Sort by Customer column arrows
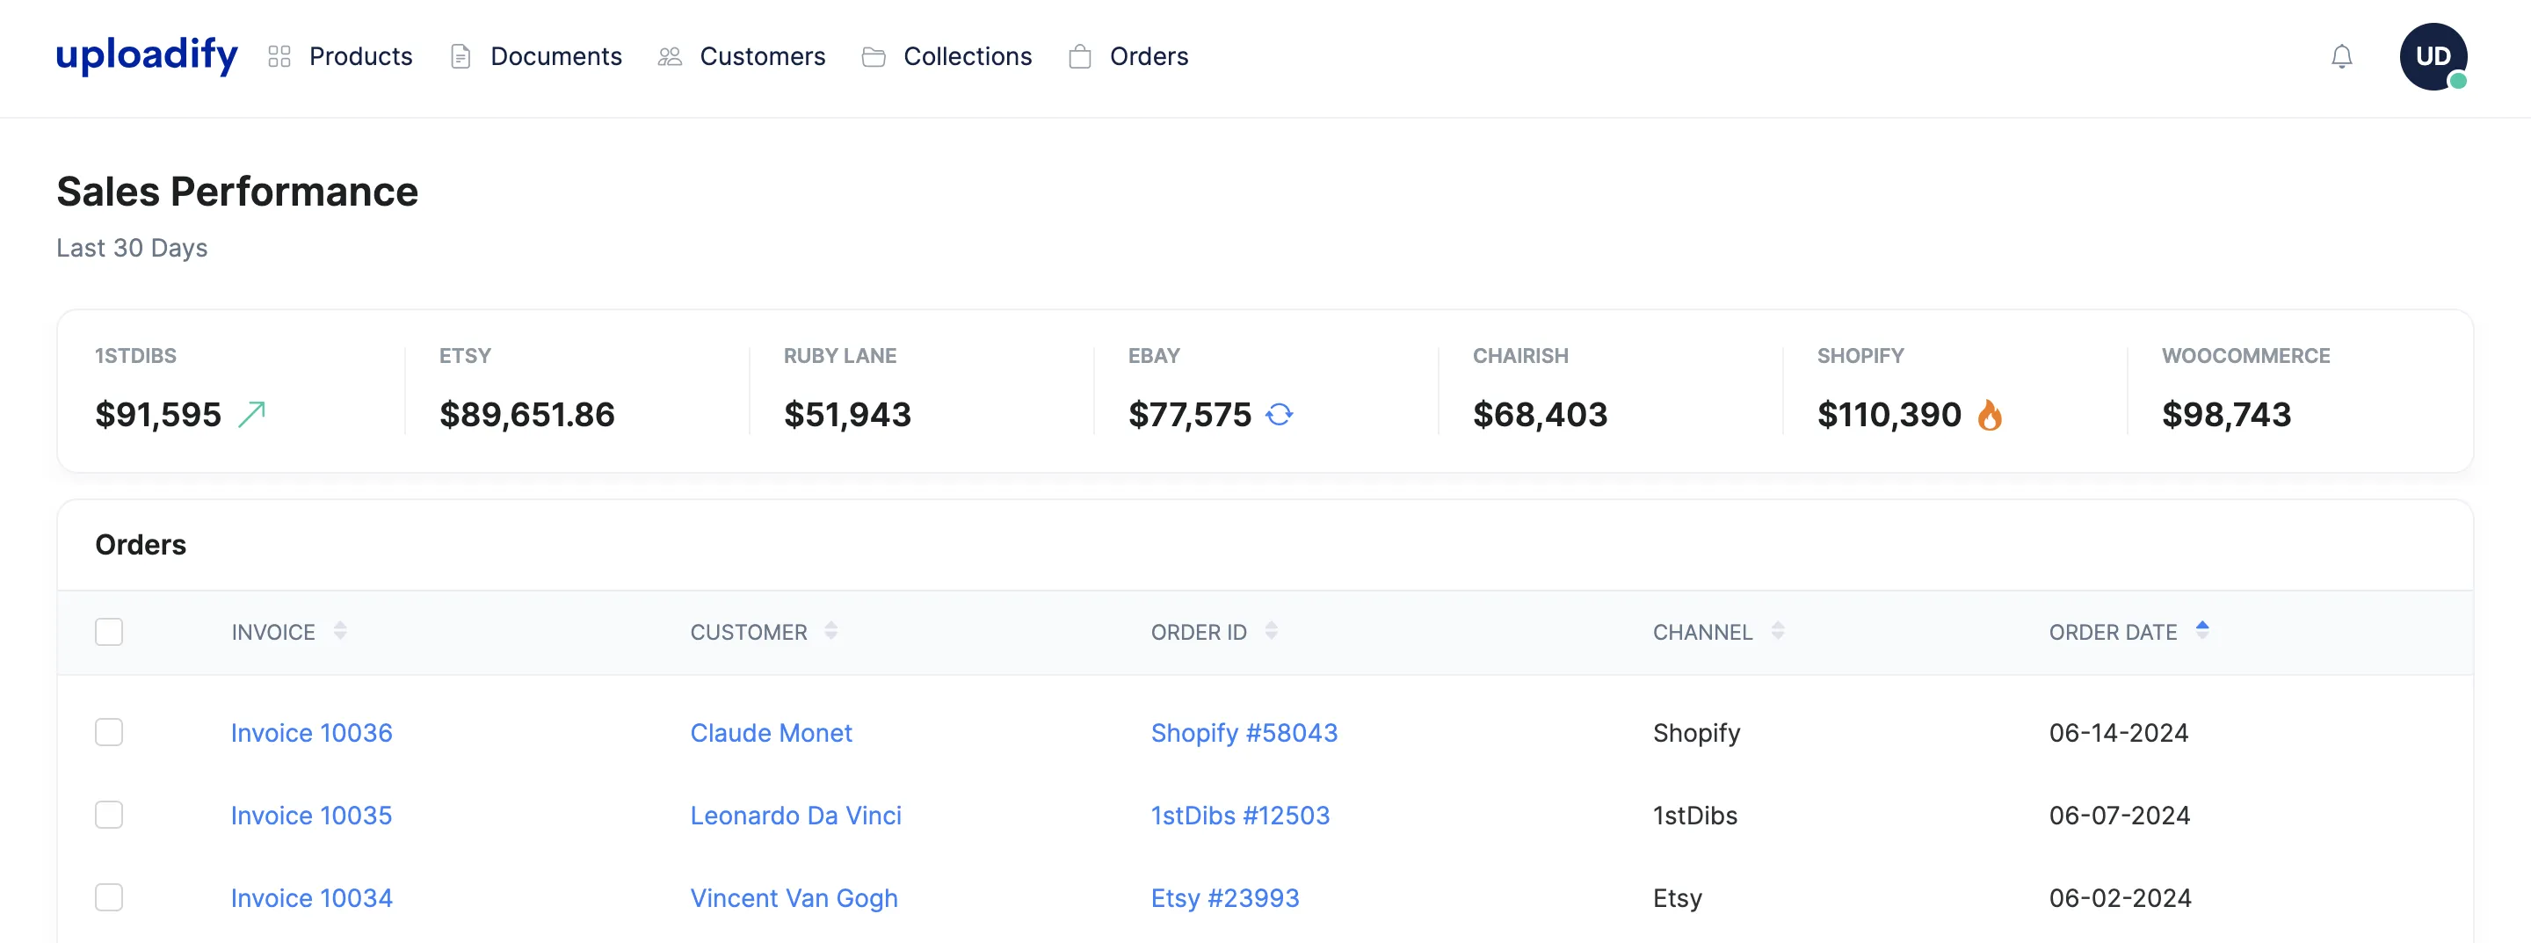The height and width of the screenshot is (943, 2531). pyautogui.click(x=831, y=631)
